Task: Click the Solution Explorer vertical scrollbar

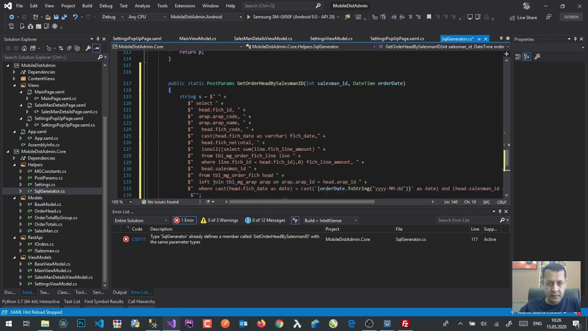Action: point(106,198)
